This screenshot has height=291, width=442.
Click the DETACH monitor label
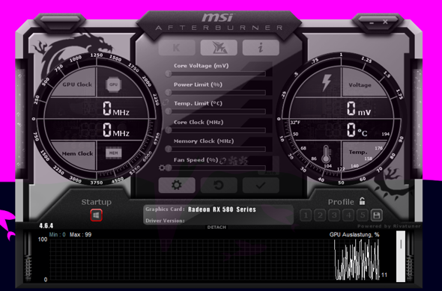[217, 227]
